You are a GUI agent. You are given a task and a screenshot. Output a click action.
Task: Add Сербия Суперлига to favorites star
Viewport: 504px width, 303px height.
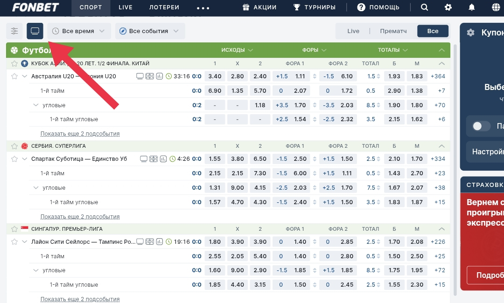(14, 146)
